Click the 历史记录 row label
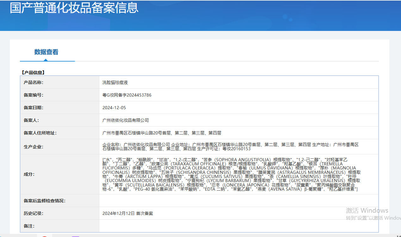This screenshot has height=237, width=401. click(x=33, y=213)
